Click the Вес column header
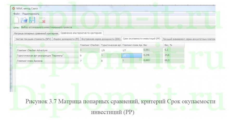Screen dimensions: 229x120 click(x=153, y=45)
